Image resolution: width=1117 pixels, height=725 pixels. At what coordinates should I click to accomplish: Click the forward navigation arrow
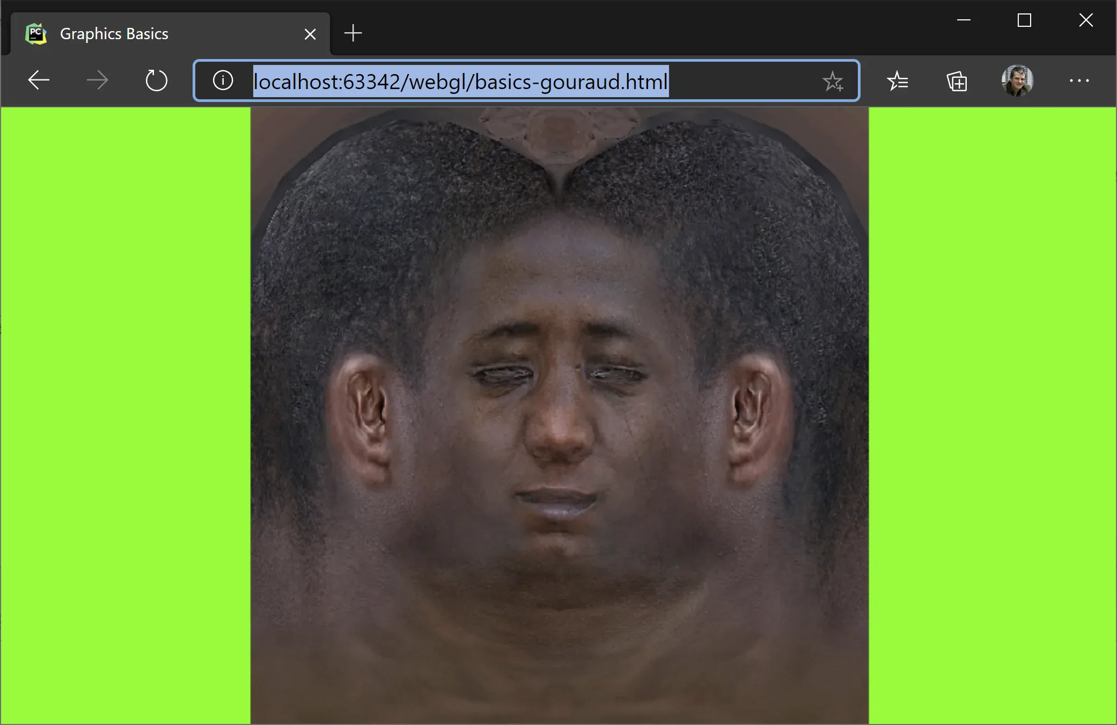pyautogui.click(x=97, y=80)
